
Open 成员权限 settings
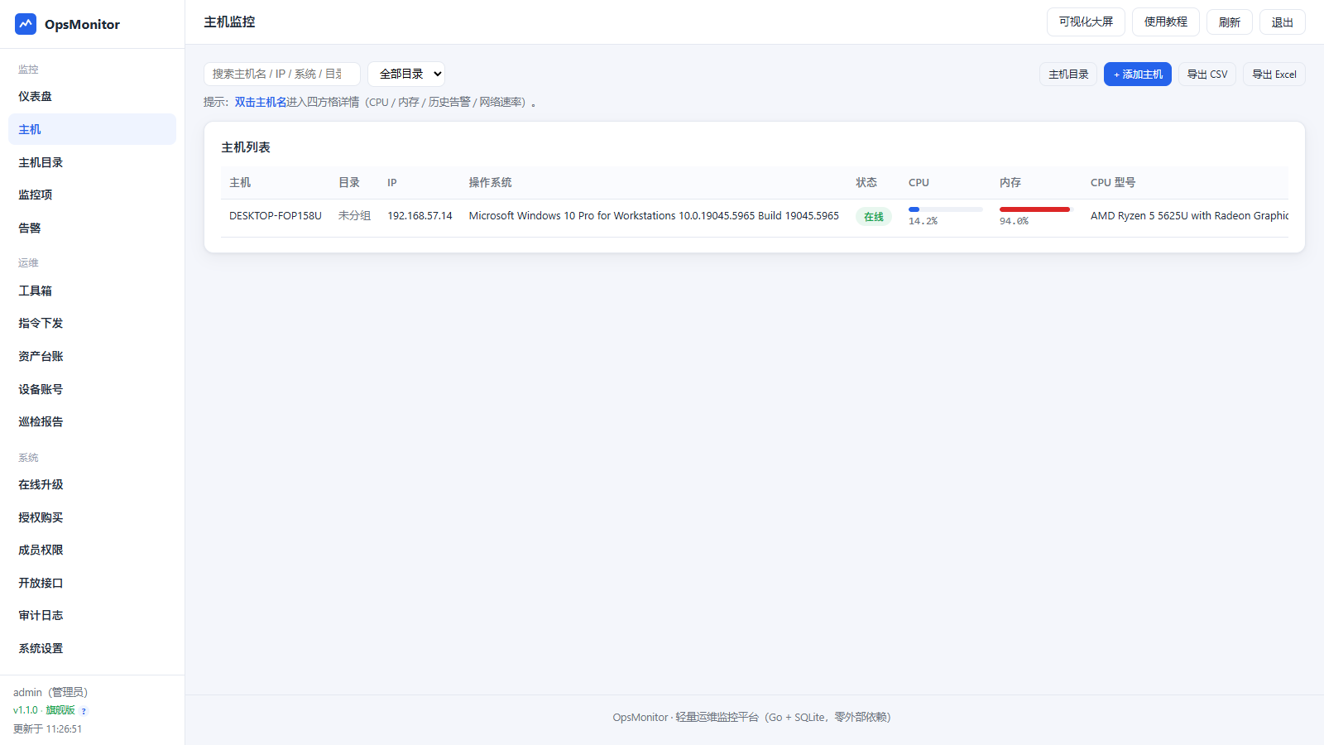point(92,550)
